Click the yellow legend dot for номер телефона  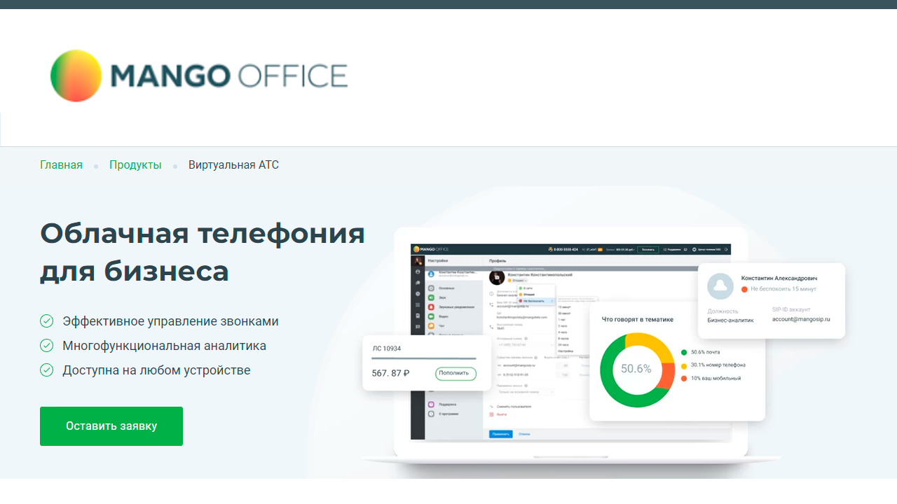[x=684, y=365]
